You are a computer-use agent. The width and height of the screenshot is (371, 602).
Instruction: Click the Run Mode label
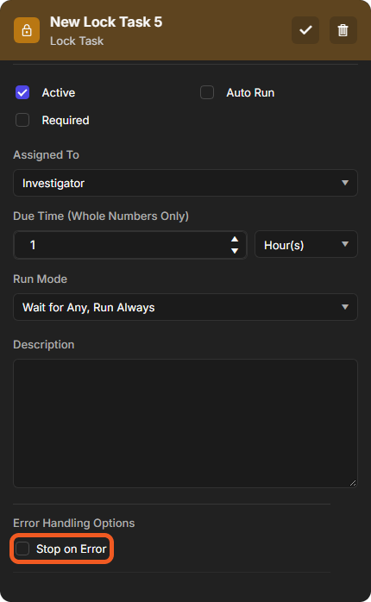(40, 279)
